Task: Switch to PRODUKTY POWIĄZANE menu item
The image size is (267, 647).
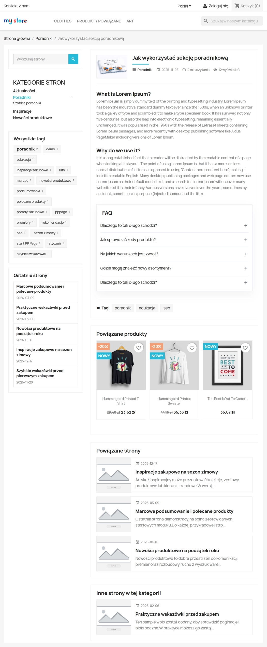Action: [x=99, y=21]
